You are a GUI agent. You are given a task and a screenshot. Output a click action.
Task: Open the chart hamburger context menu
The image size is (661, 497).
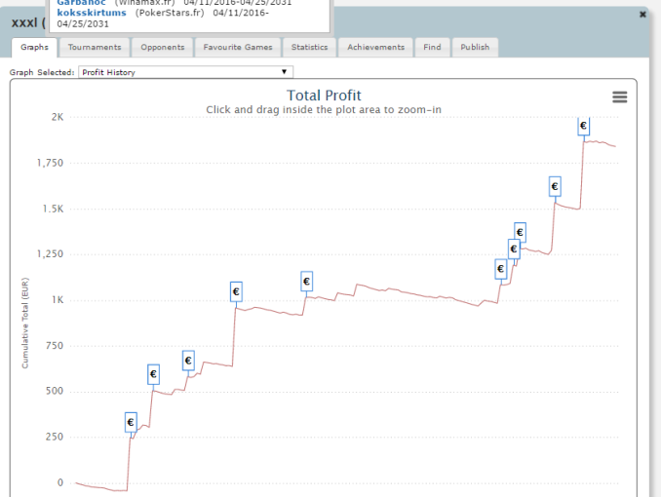(619, 97)
